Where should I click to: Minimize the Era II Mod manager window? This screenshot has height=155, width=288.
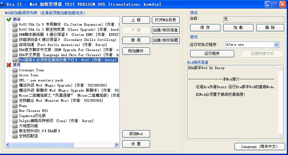268,4
